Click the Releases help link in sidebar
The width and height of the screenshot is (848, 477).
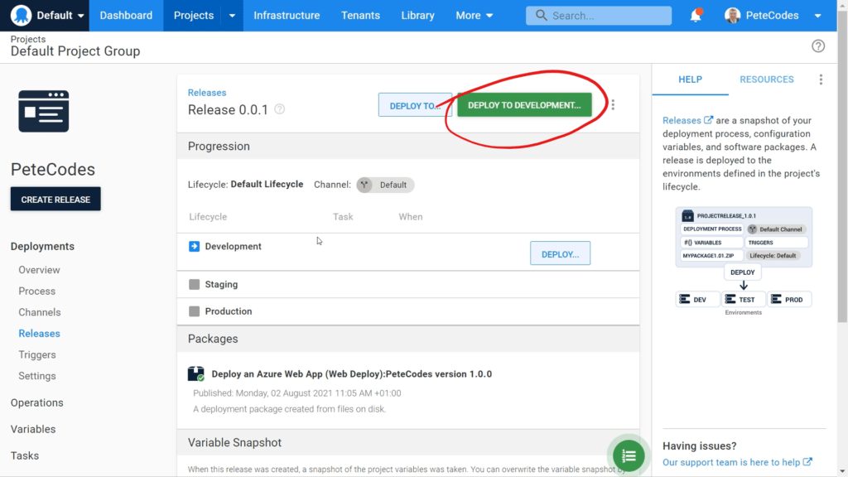pyautogui.click(x=687, y=120)
